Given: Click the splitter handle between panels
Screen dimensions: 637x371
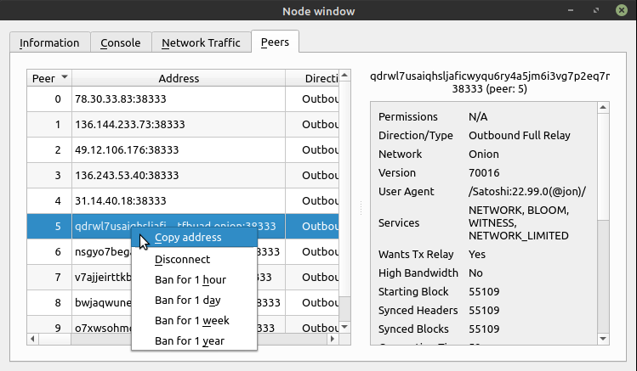Looking at the screenshot, I should point(361,208).
